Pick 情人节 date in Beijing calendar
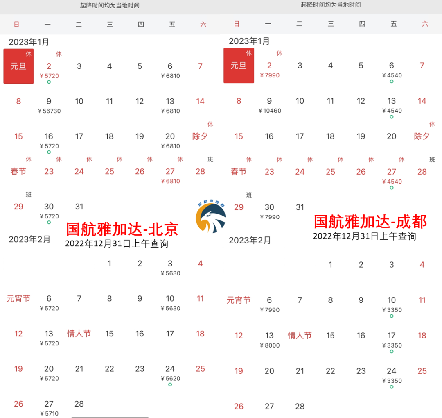 (x=79, y=334)
